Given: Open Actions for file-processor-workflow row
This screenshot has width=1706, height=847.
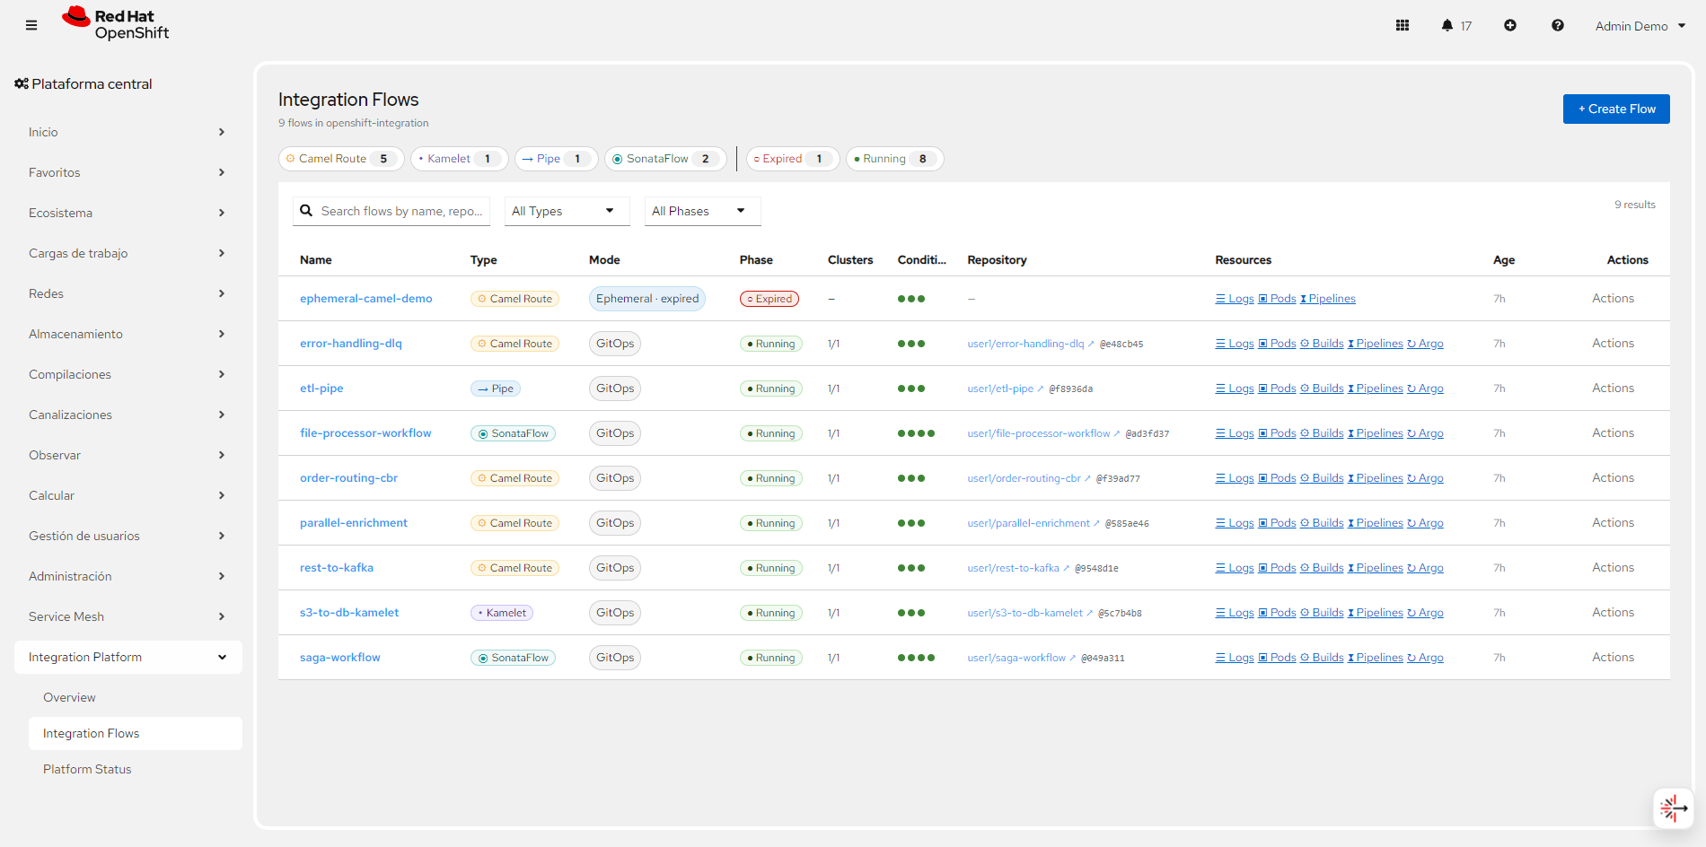Looking at the screenshot, I should (x=1614, y=432).
